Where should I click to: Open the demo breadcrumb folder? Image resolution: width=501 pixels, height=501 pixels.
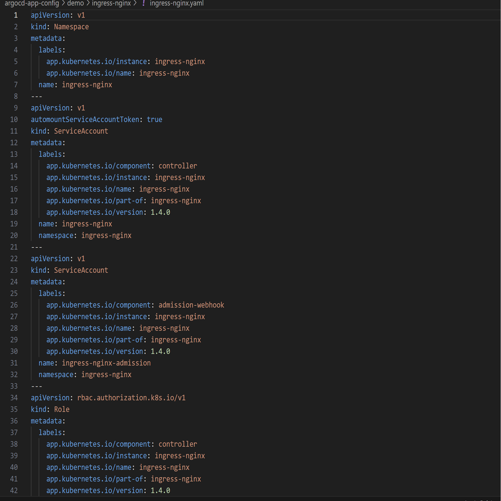tap(75, 3)
